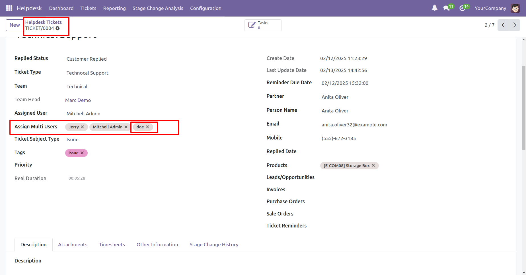Click the Helpdesk app title
This screenshot has width=526, height=275.
29,8
